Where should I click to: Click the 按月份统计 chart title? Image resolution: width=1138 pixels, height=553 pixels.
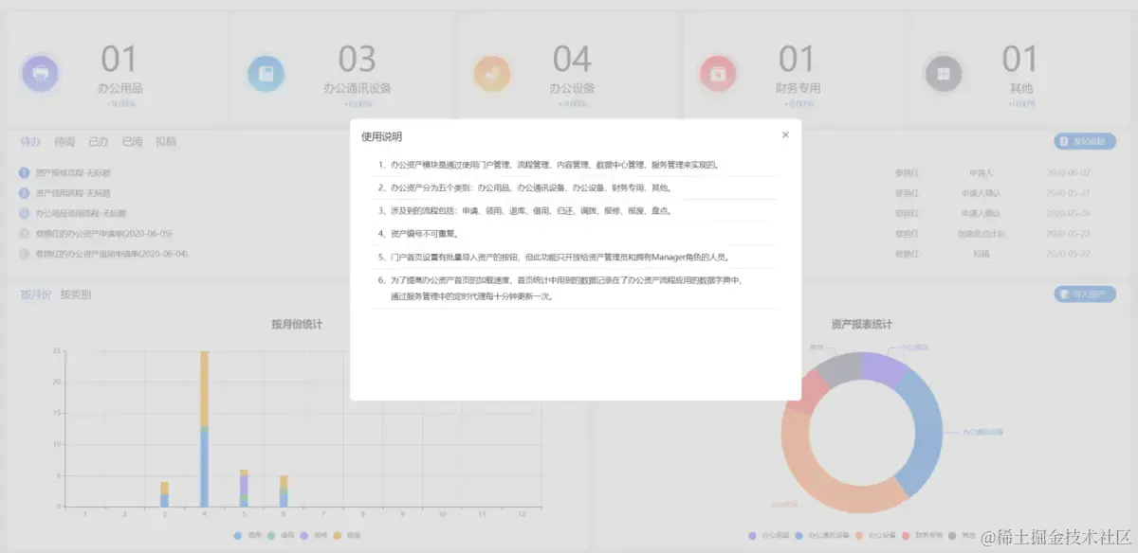point(297,325)
